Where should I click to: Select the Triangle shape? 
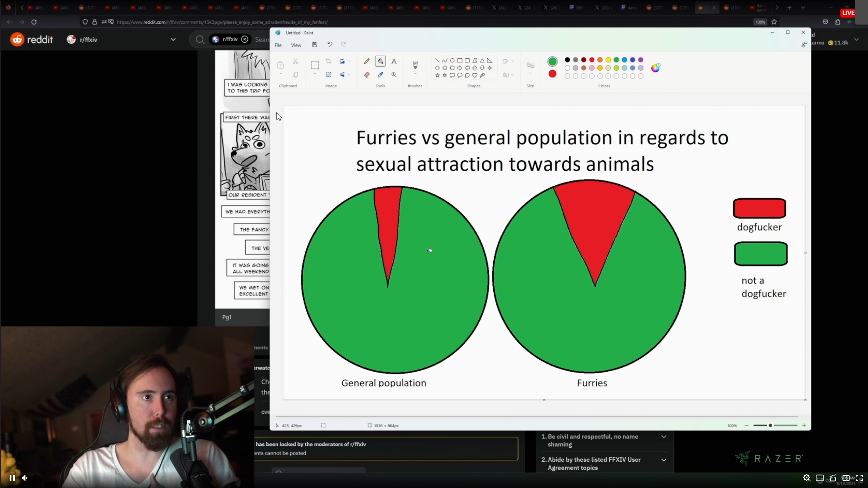tap(482, 61)
